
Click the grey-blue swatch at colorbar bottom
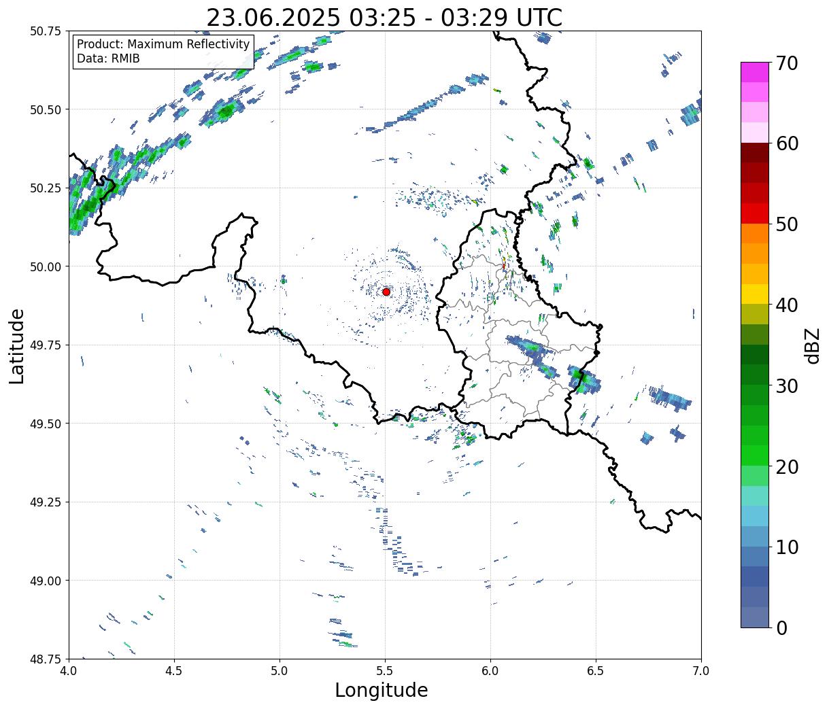coord(755,617)
